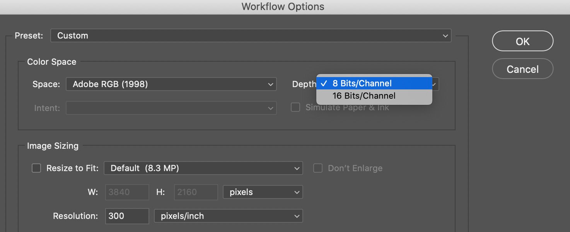Screen dimensions: 570x232
Task: Open the pixels unit dropdown
Action: (263, 192)
